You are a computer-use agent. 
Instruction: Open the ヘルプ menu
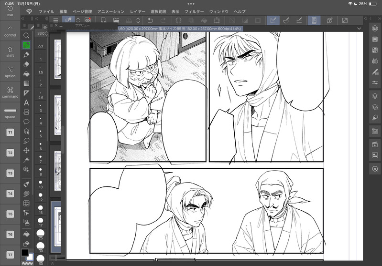tap(240, 11)
